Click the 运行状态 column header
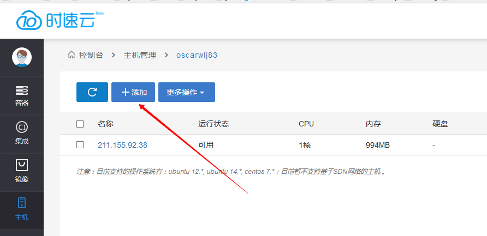Viewport: 487px width, 236px height. (x=213, y=124)
